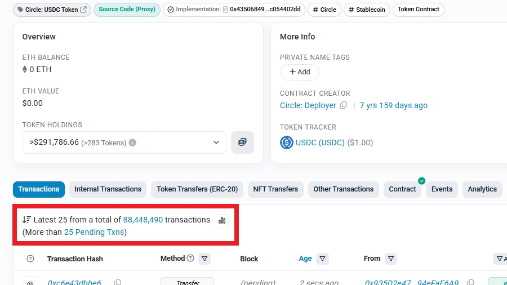Click the question mark icon left of Transaction Hash
507x285 pixels.
30,259
